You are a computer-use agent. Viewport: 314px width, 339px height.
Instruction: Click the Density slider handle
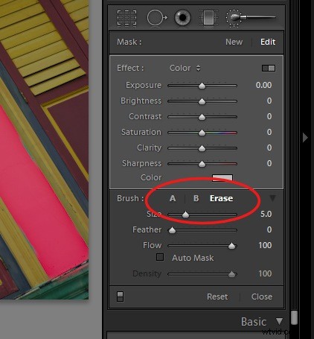click(231, 274)
